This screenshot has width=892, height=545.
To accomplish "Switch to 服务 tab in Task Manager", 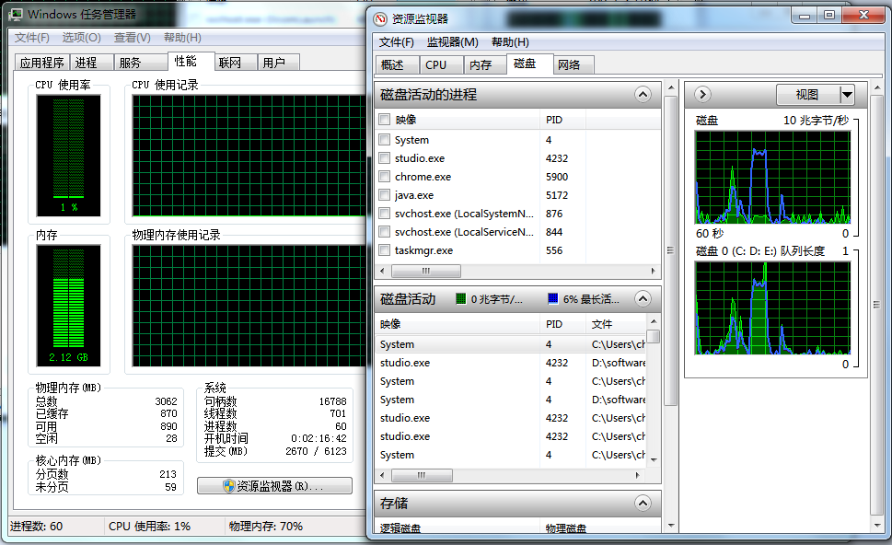I will click(141, 62).
